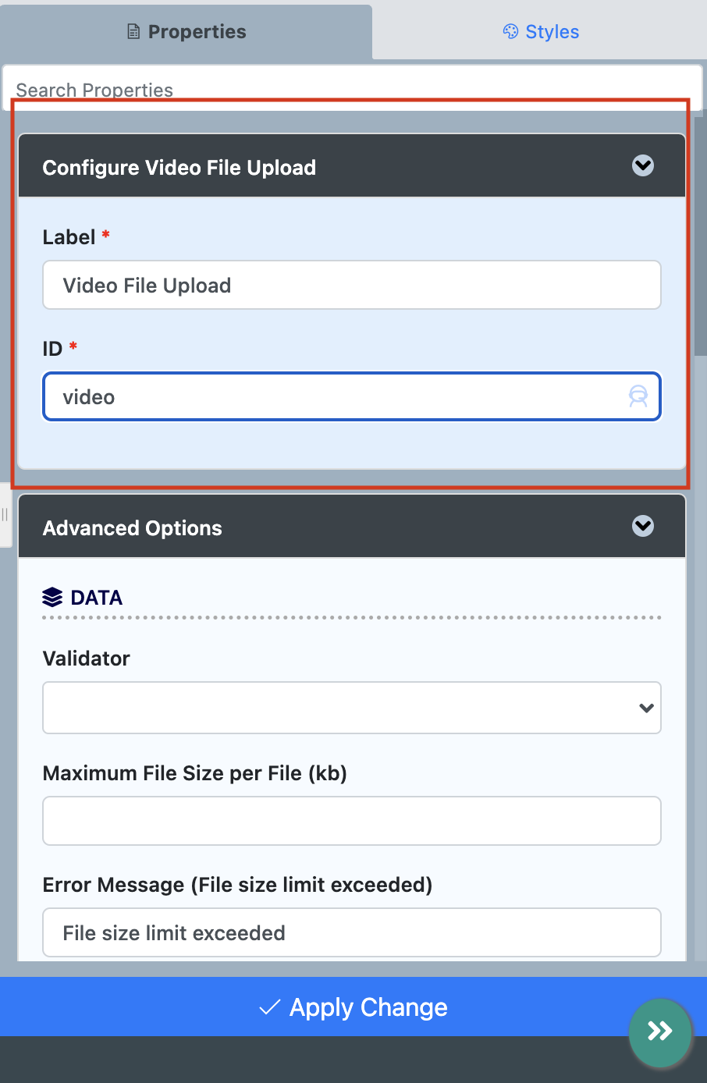Collapse Advanced Options using its chevron
Screen dimensions: 707x1083
(643, 526)
